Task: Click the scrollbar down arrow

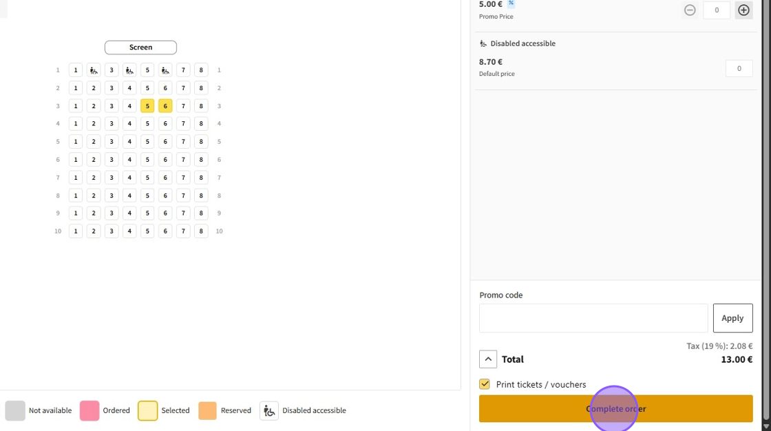Action: [766, 426]
